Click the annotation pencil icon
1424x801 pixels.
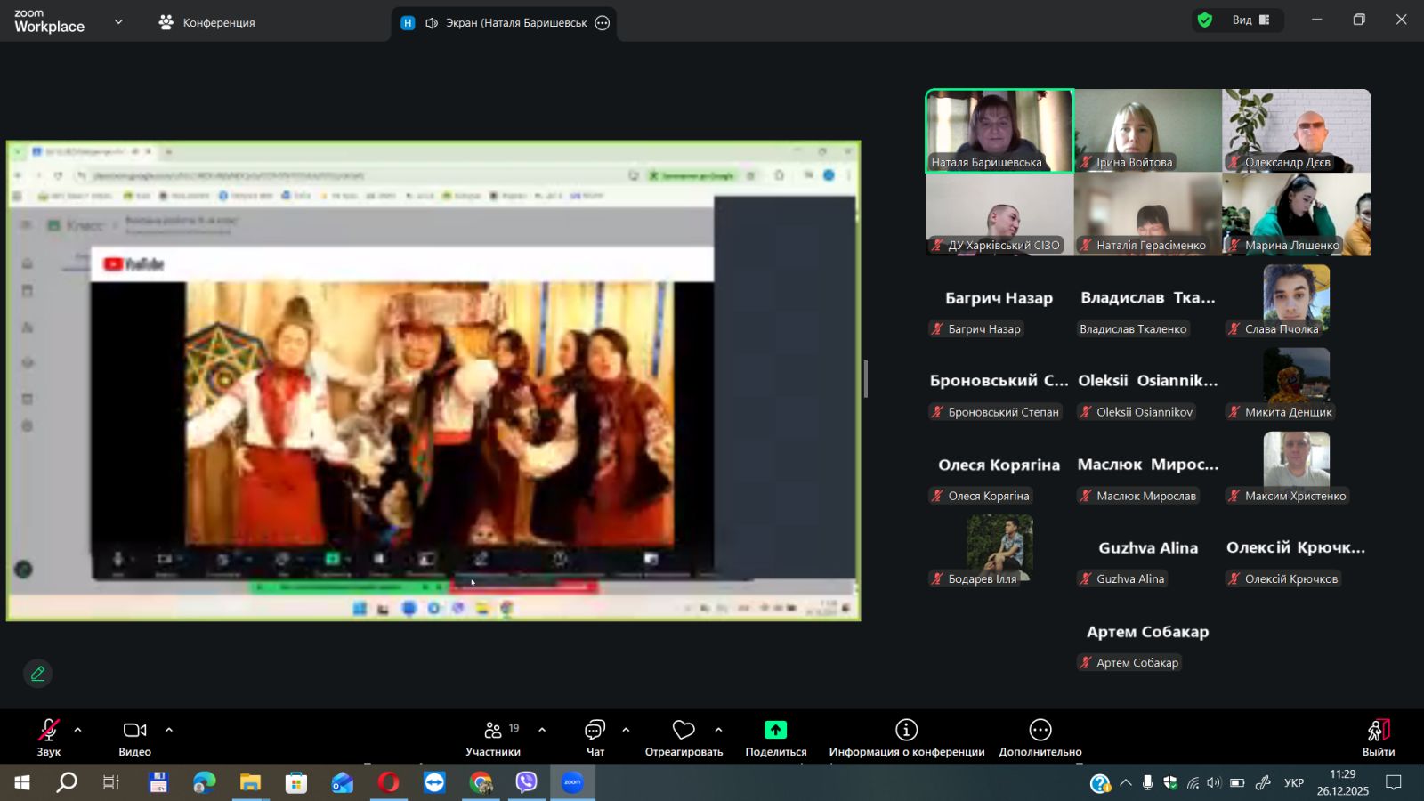(x=37, y=674)
